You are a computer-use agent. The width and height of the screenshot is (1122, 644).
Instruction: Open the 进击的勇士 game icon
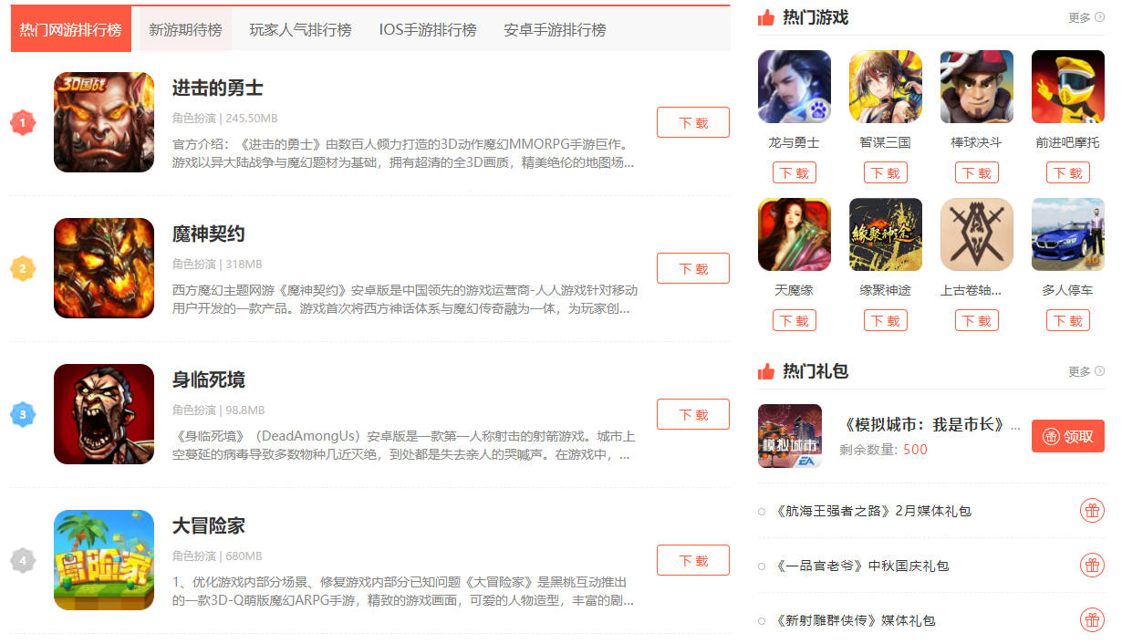pos(104,122)
